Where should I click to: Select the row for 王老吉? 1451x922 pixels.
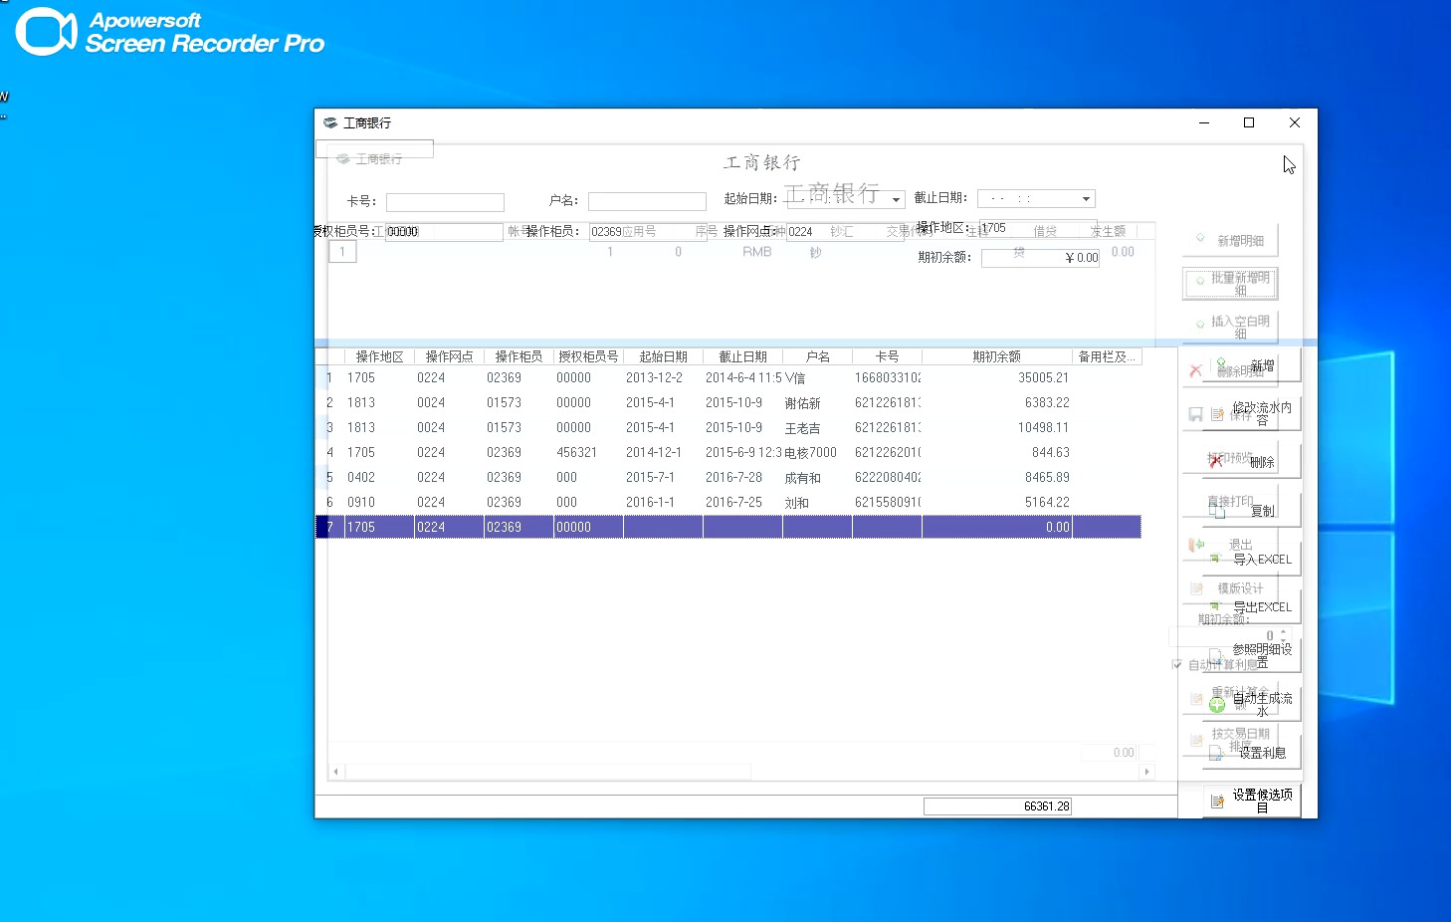pyautogui.click(x=728, y=428)
